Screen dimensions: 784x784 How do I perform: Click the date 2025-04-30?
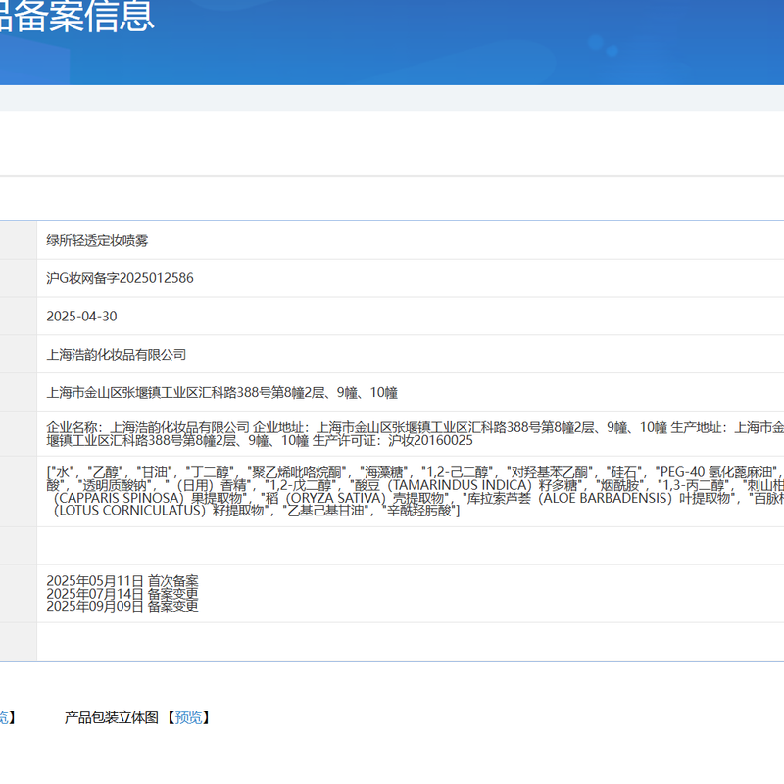(x=81, y=317)
